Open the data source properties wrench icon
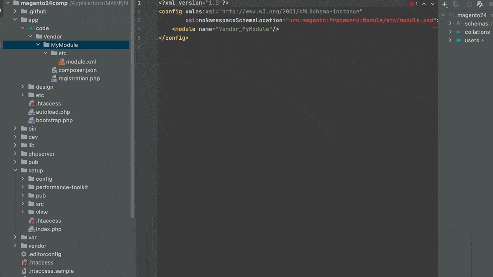The image size is (493, 277). click(x=480, y=4)
